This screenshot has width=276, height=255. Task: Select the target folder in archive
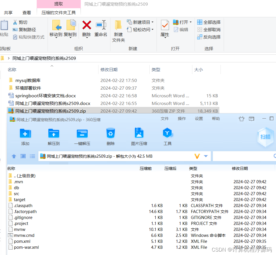tap(20, 200)
